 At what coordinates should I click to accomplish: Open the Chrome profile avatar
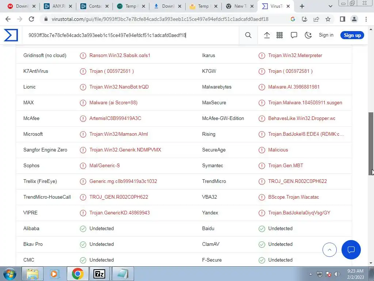pyautogui.click(x=354, y=19)
